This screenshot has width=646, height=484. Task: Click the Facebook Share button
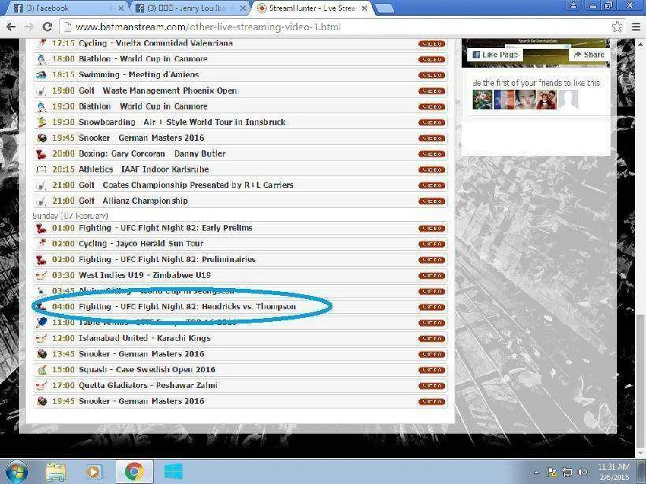coord(588,55)
